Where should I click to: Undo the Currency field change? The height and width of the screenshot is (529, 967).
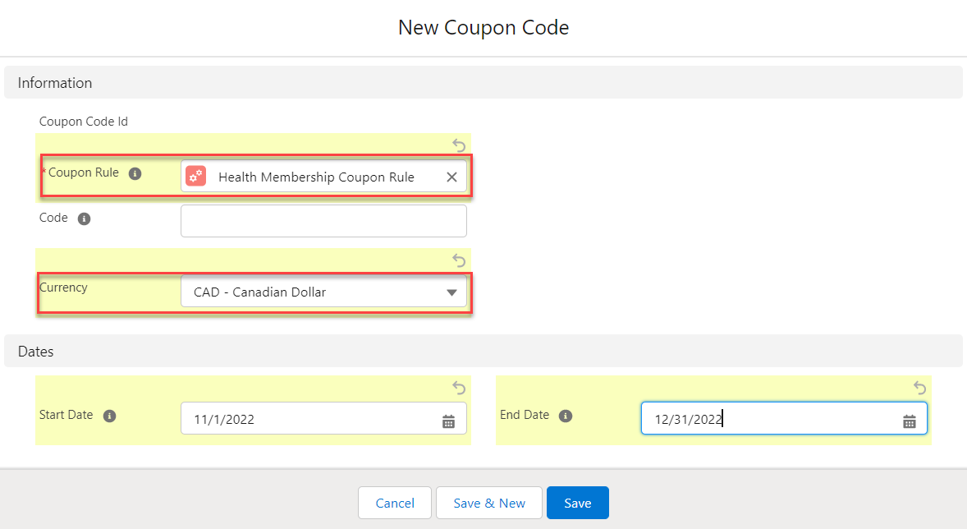pyautogui.click(x=459, y=260)
